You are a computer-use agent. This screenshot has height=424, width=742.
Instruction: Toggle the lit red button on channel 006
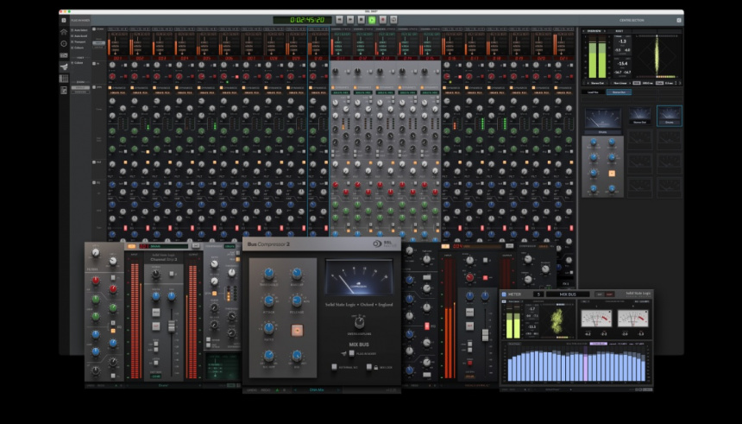(237, 77)
